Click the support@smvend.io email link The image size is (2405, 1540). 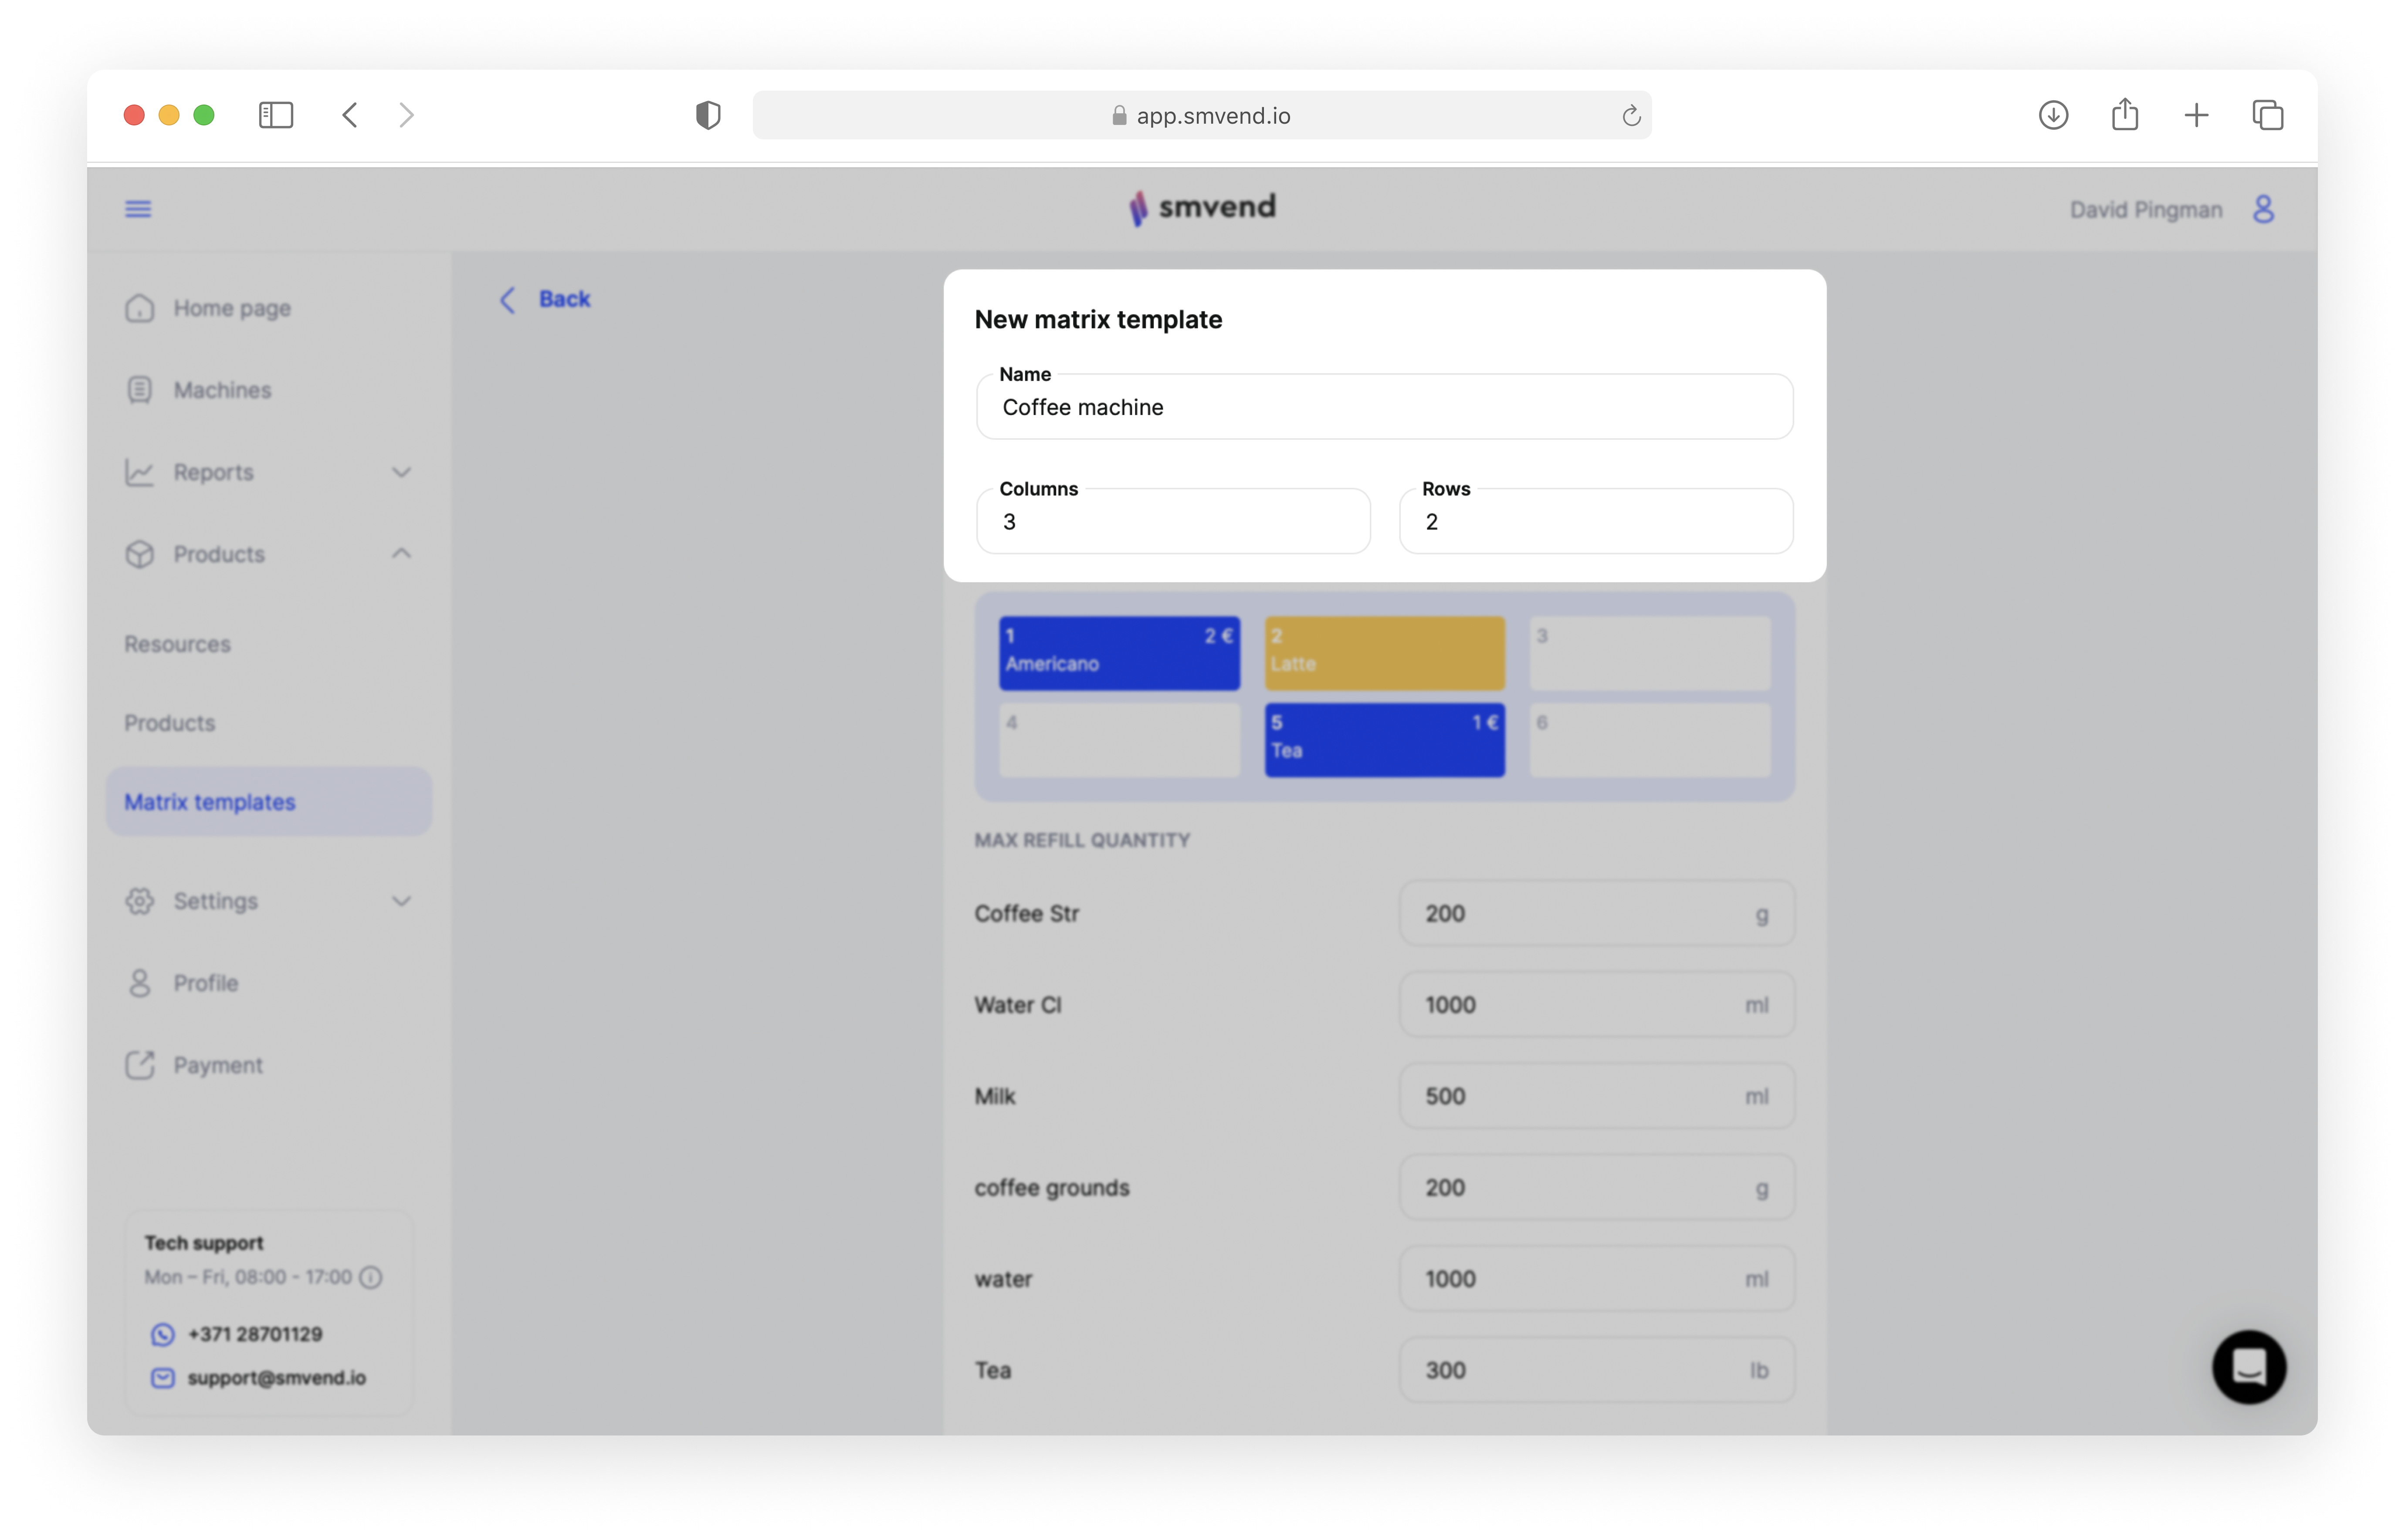276,1377
